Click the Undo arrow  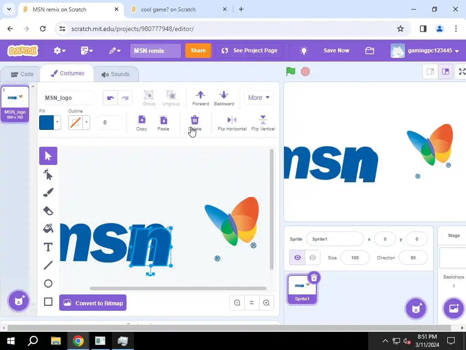tap(111, 98)
